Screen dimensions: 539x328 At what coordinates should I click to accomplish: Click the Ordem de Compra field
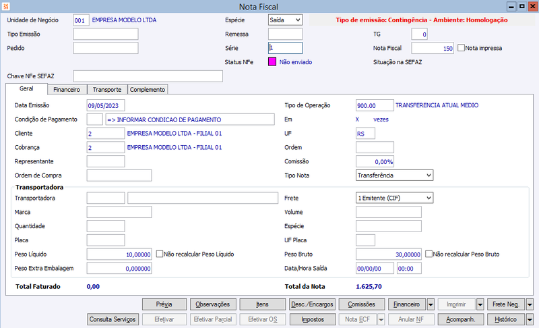coord(119,175)
